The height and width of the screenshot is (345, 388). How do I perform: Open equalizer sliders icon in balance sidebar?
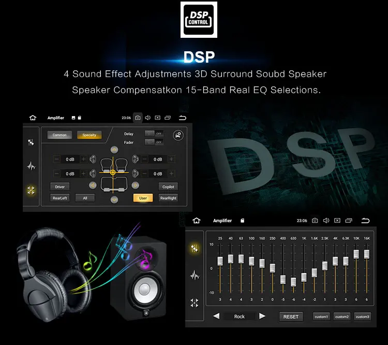click(x=31, y=142)
